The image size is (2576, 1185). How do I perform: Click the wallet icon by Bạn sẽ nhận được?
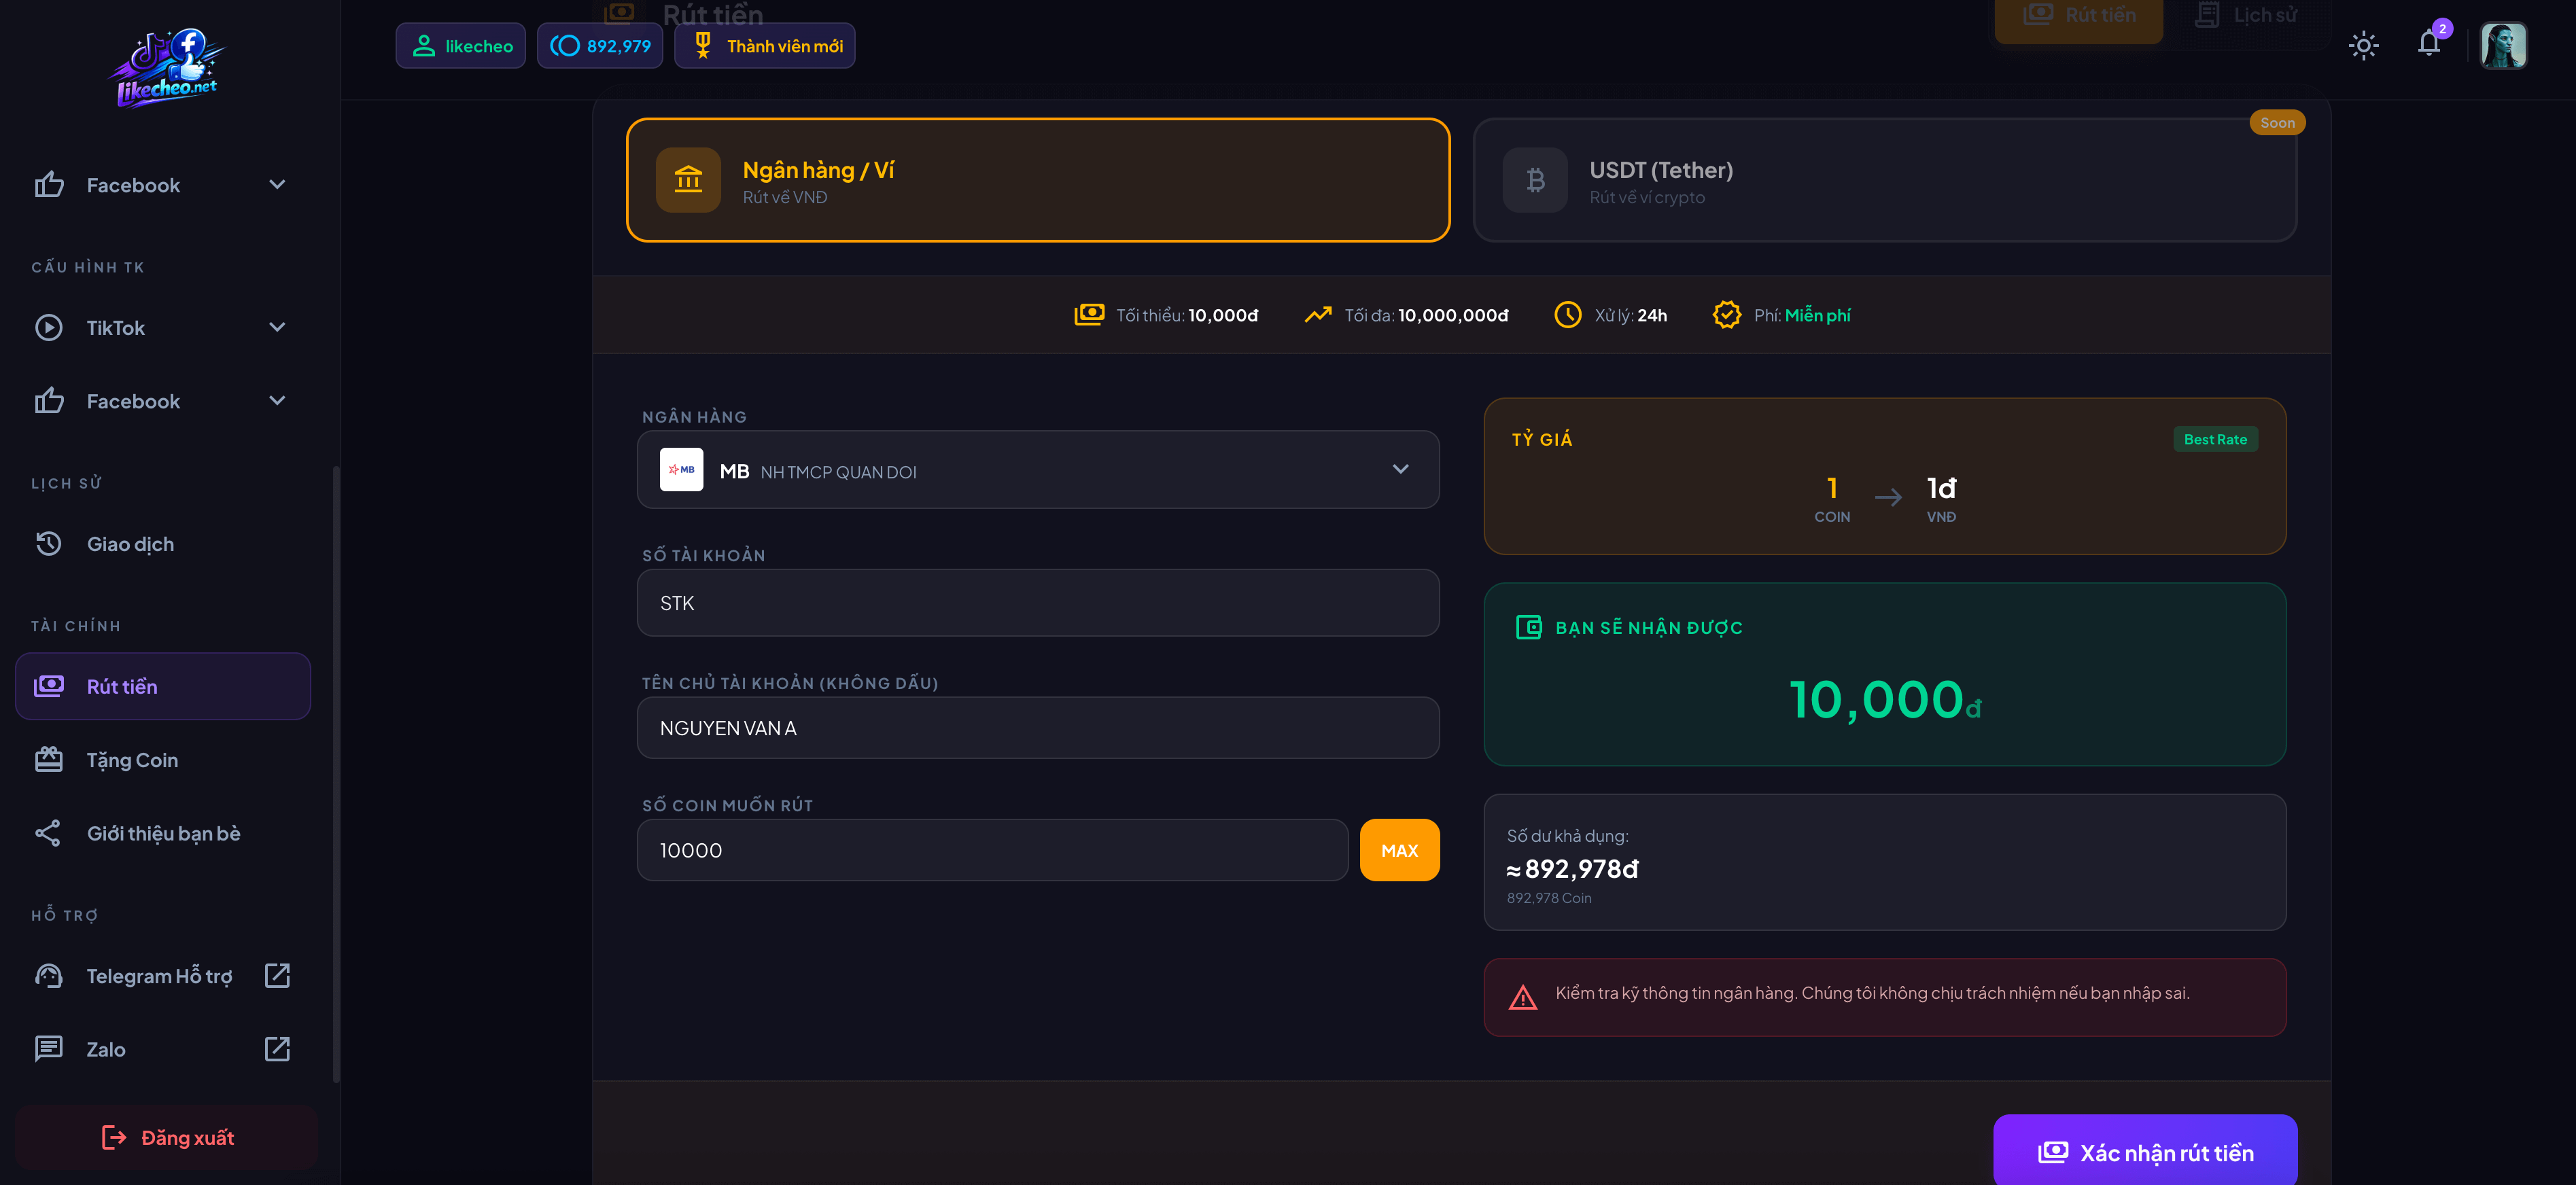(x=1528, y=628)
